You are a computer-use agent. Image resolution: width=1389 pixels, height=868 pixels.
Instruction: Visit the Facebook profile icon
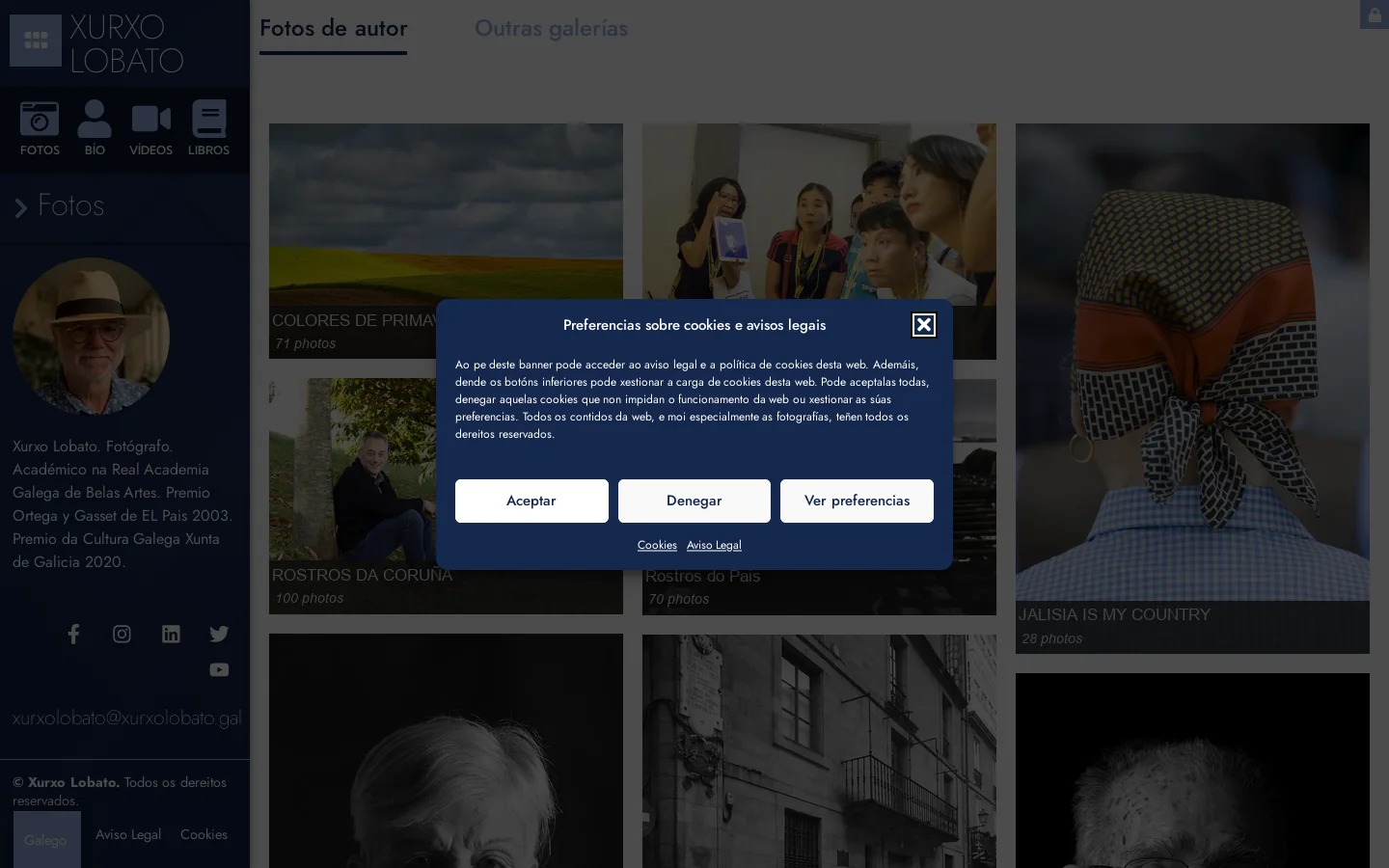point(73,634)
